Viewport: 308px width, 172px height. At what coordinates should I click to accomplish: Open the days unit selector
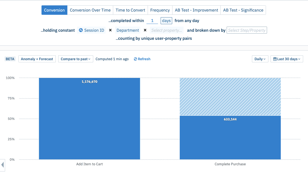pos(166,20)
